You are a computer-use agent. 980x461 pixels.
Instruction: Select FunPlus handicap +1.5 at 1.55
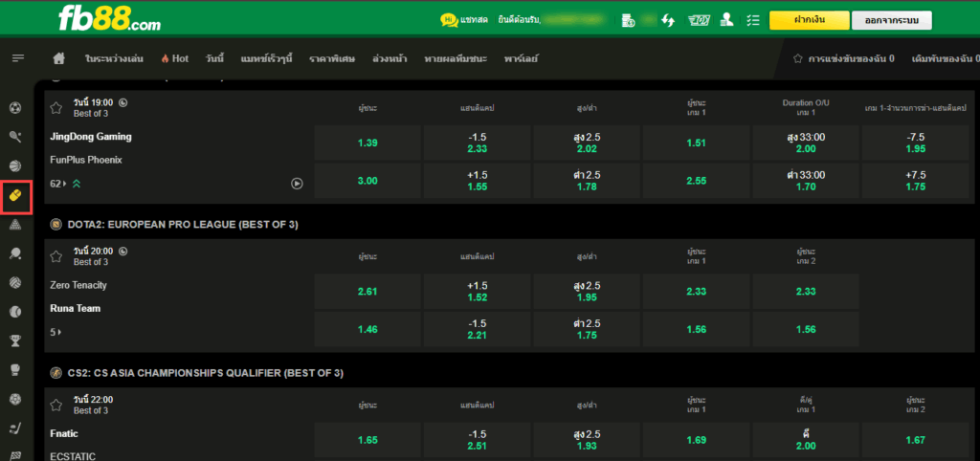point(477,181)
